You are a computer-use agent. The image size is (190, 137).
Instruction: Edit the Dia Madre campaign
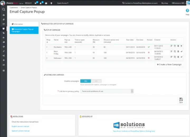(171, 46)
